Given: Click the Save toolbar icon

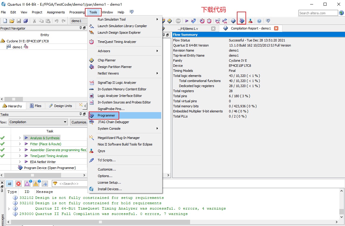Looking at the screenshot, I should 19,21.
